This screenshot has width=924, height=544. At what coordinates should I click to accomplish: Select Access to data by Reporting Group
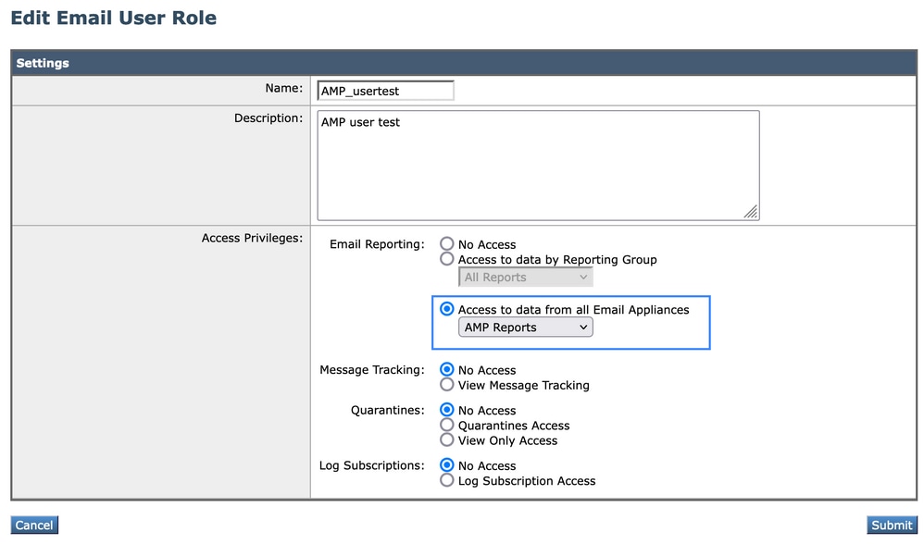446,259
